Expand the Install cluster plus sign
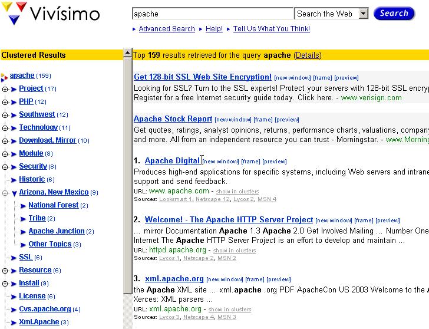Image resolution: width=429 pixels, height=329 pixels. (5, 284)
